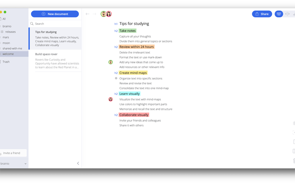The height and width of the screenshot is (184, 295).
Task: Click line 'Format the text or use mark-down'
Action: pos(140,57)
